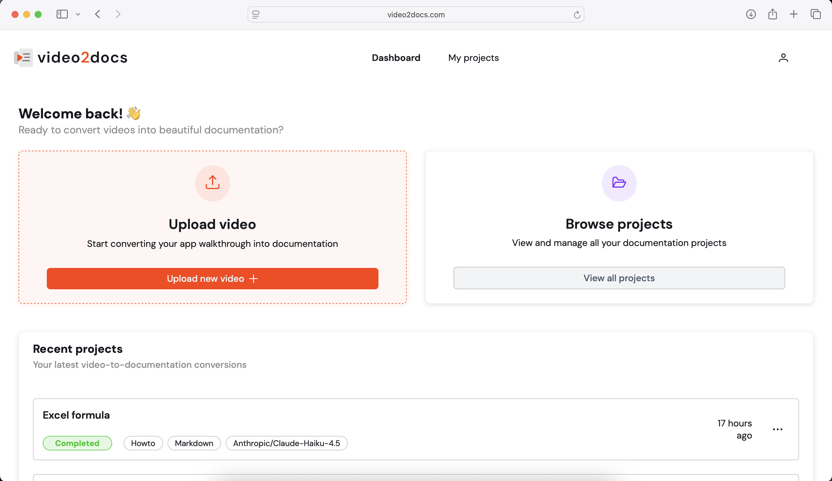The image size is (832, 481).
Task: Click the Completed status badge
Action: 77,443
